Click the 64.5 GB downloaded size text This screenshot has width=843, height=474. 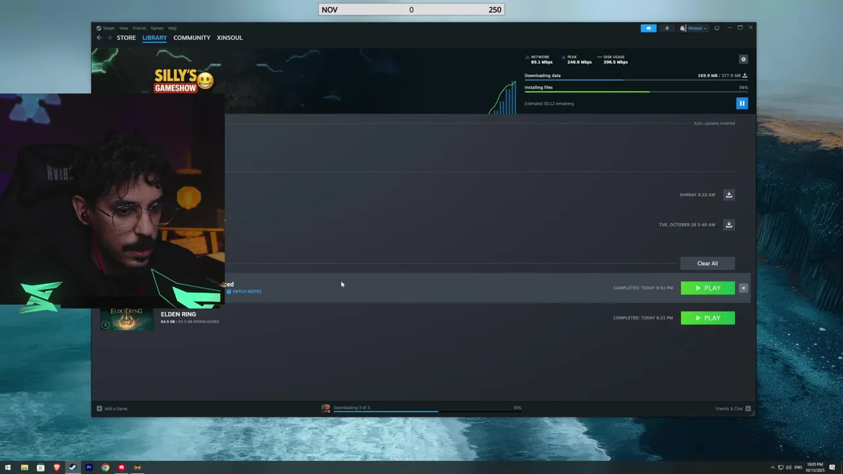[190, 322]
